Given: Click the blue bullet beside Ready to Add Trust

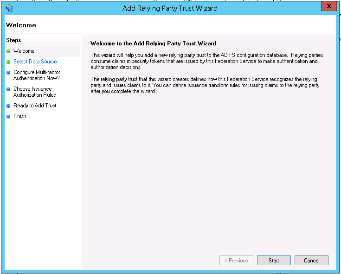Looking at the screenshot, I should pos(8,106).
